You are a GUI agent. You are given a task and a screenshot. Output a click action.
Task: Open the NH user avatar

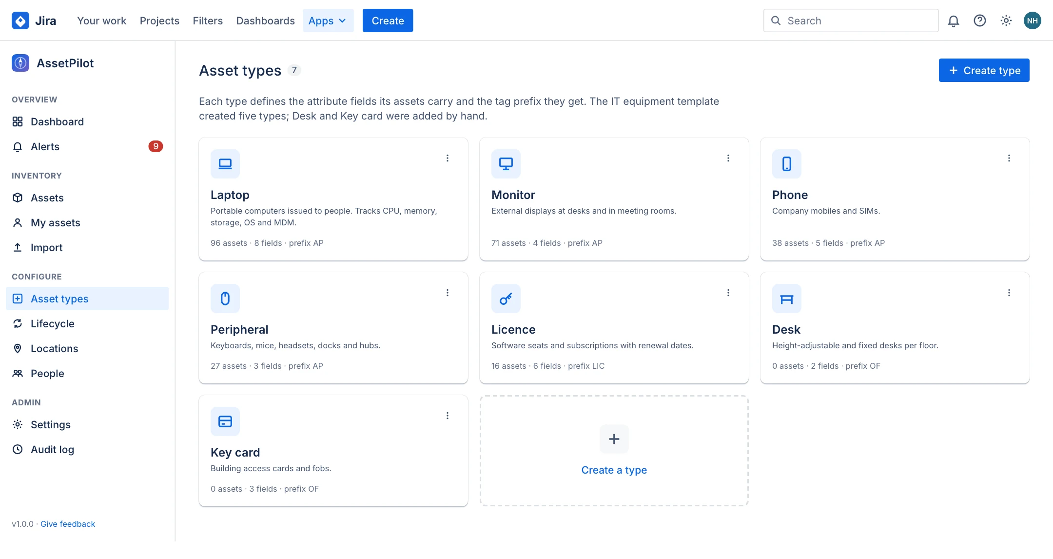tap(1032, 20)
